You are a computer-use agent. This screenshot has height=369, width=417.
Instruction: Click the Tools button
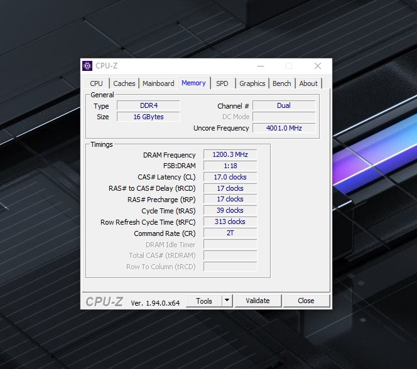[x=204, y=301]
